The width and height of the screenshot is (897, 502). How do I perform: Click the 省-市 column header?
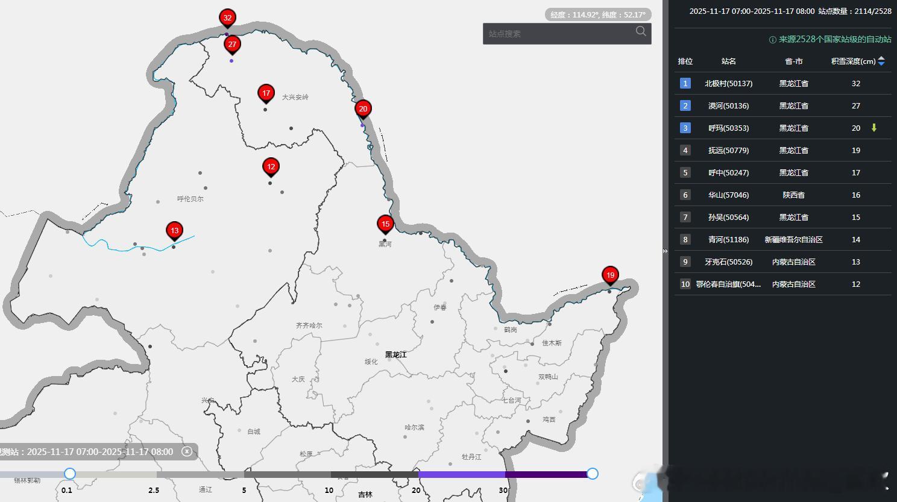point(794,61)
